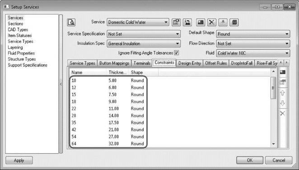Screen dimensions: 299x170
Task: Switch to the DropIntoFall tab
Action: 242,63
